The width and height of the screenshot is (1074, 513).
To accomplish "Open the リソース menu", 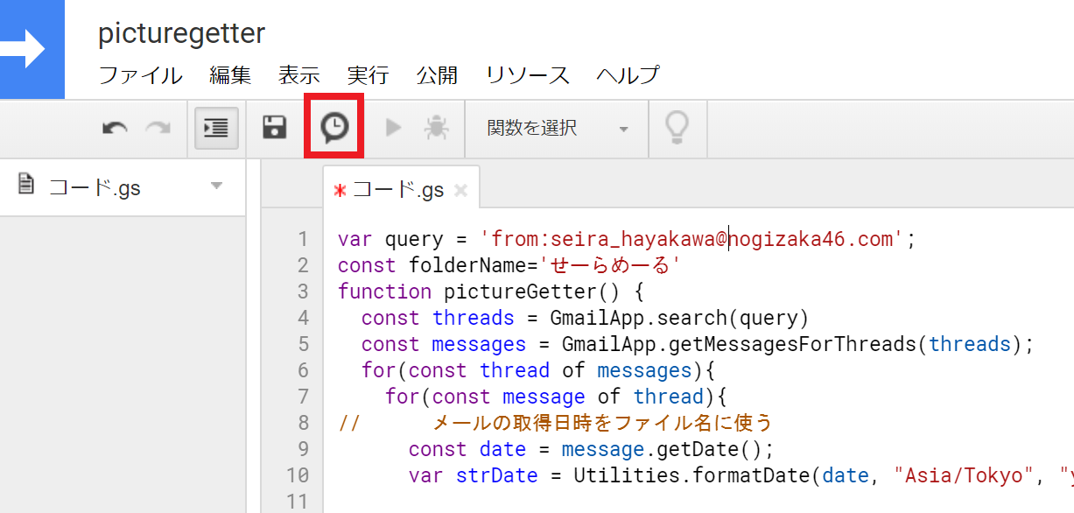I will click(527, 75).
